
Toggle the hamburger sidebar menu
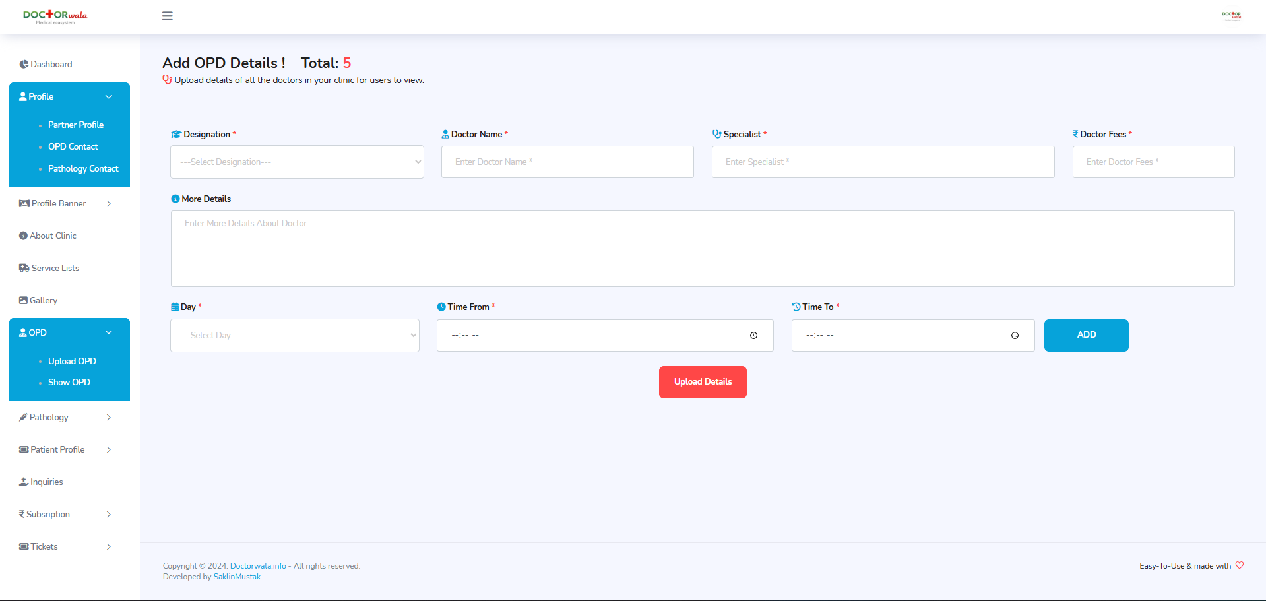pyautogui.click(x=168, y=16)
